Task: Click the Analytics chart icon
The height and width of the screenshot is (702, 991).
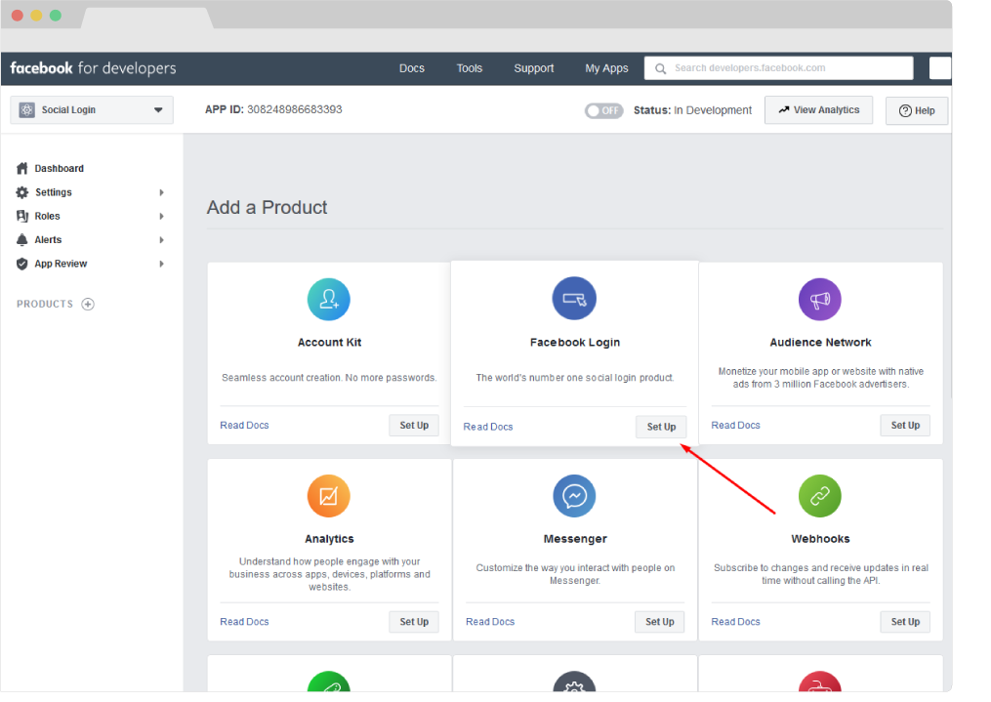Action: (x=328, y=496)
